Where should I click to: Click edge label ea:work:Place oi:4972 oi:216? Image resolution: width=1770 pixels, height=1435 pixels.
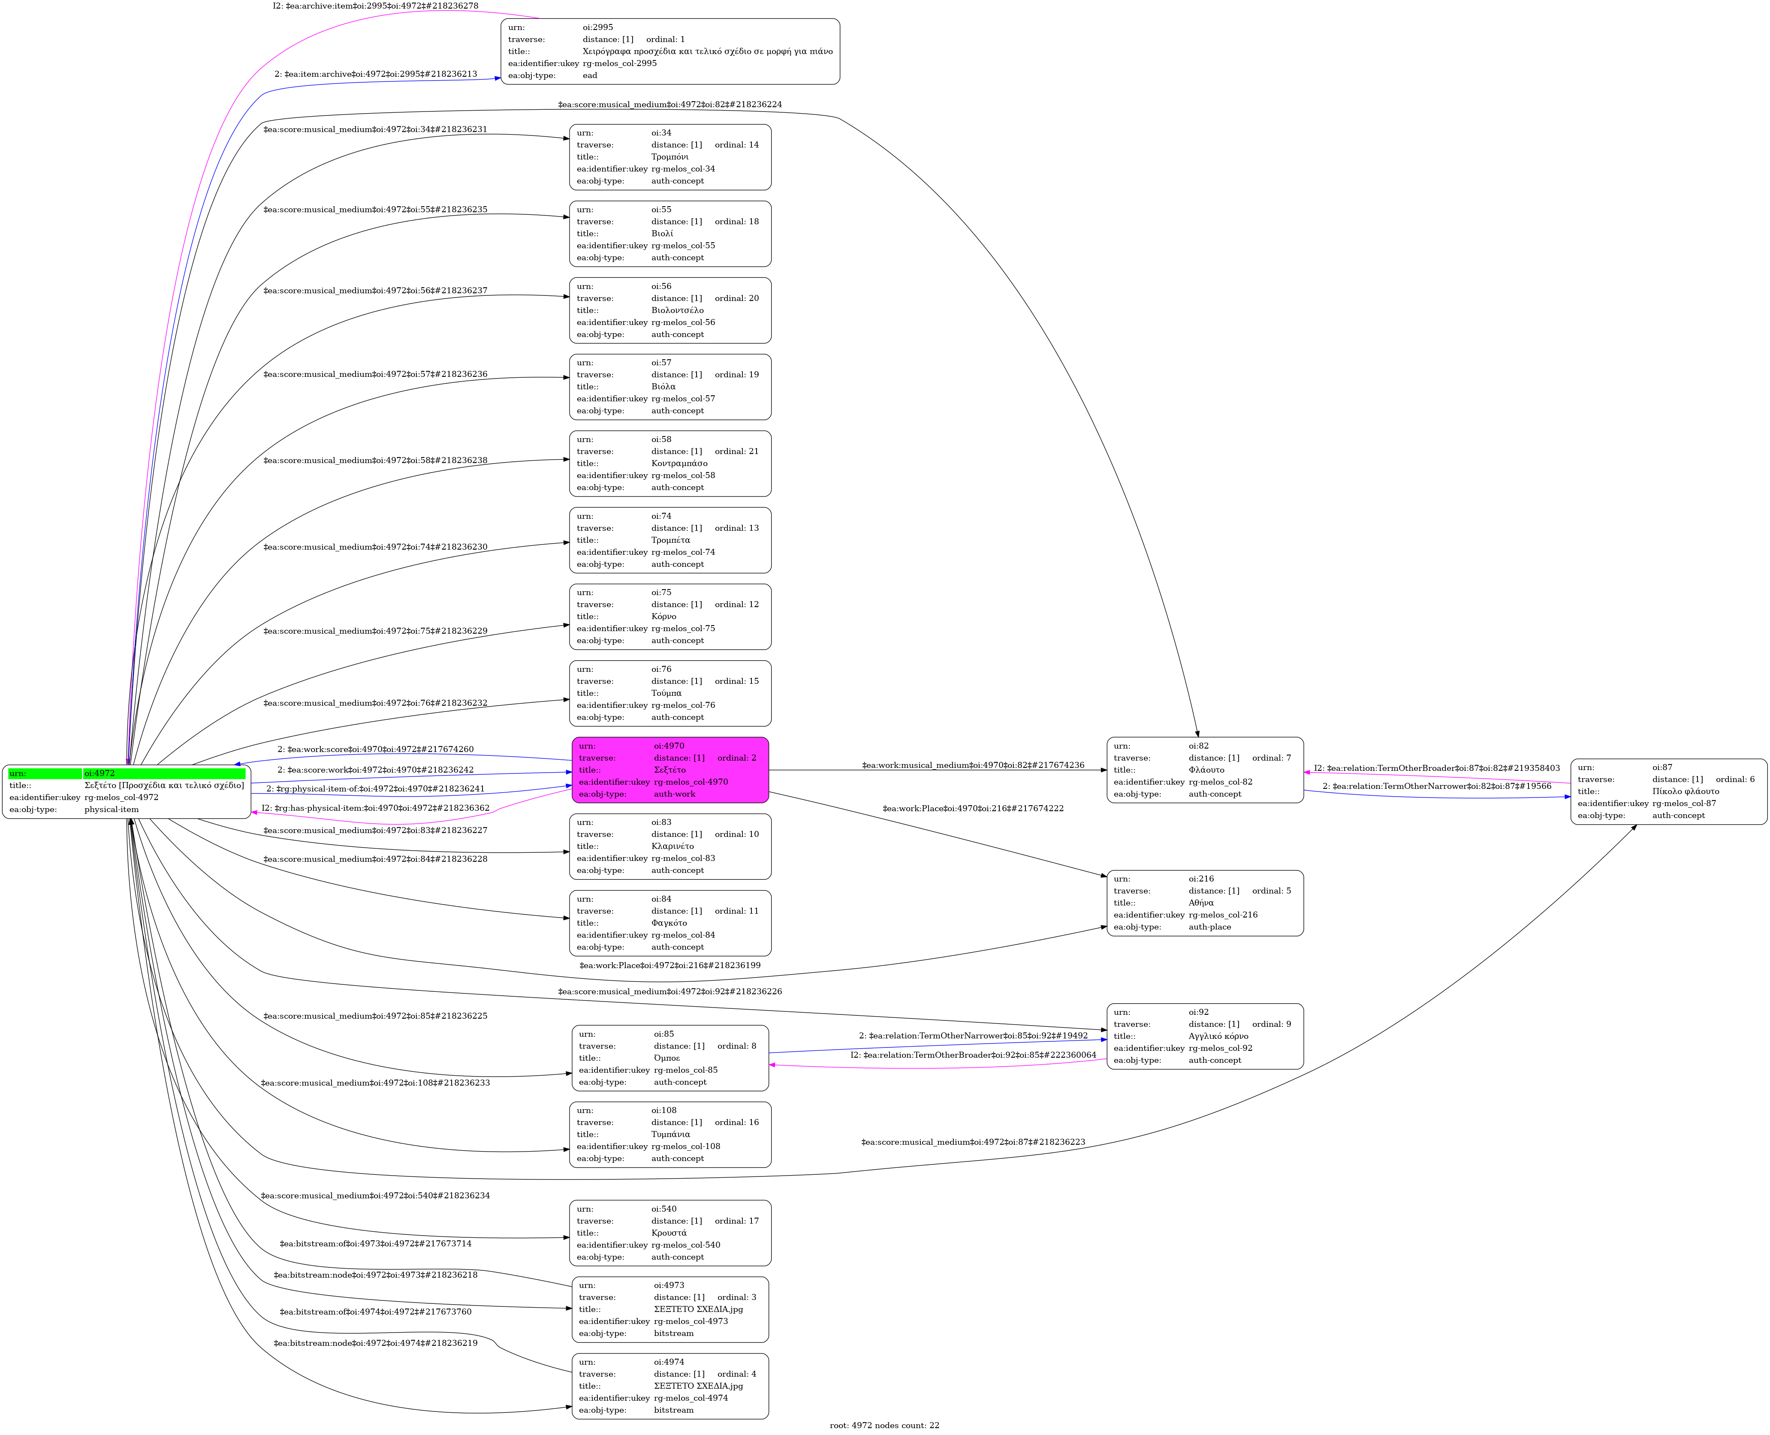click(669, 965)
